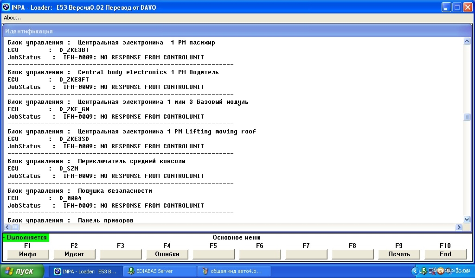Click the vertical scrollbar down arrow
Image resolution: width=475 pixels, height=278 pixels.
(x=467, y=219)
